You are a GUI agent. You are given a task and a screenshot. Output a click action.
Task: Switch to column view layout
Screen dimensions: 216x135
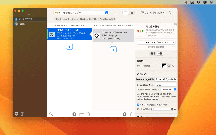click(126, 13)
